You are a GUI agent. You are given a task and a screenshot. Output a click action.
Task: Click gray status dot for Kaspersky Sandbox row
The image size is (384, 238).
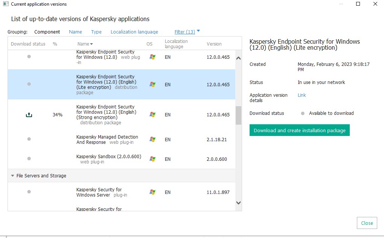pos(29,159)
